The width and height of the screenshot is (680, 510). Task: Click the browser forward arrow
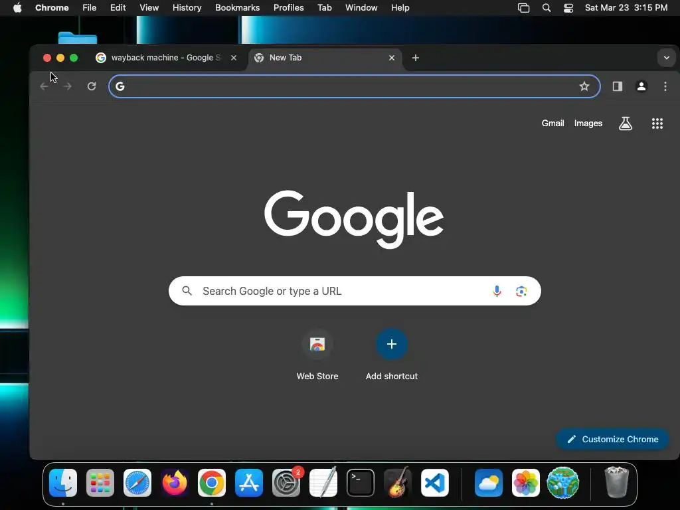67,86
